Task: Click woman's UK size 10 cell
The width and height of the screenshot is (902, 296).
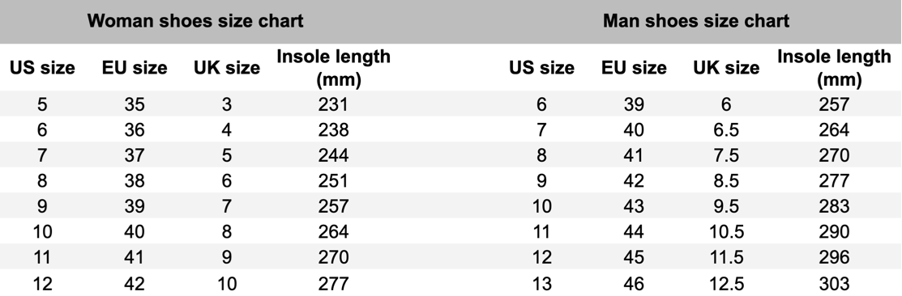Action: click(x=227, y=283)
